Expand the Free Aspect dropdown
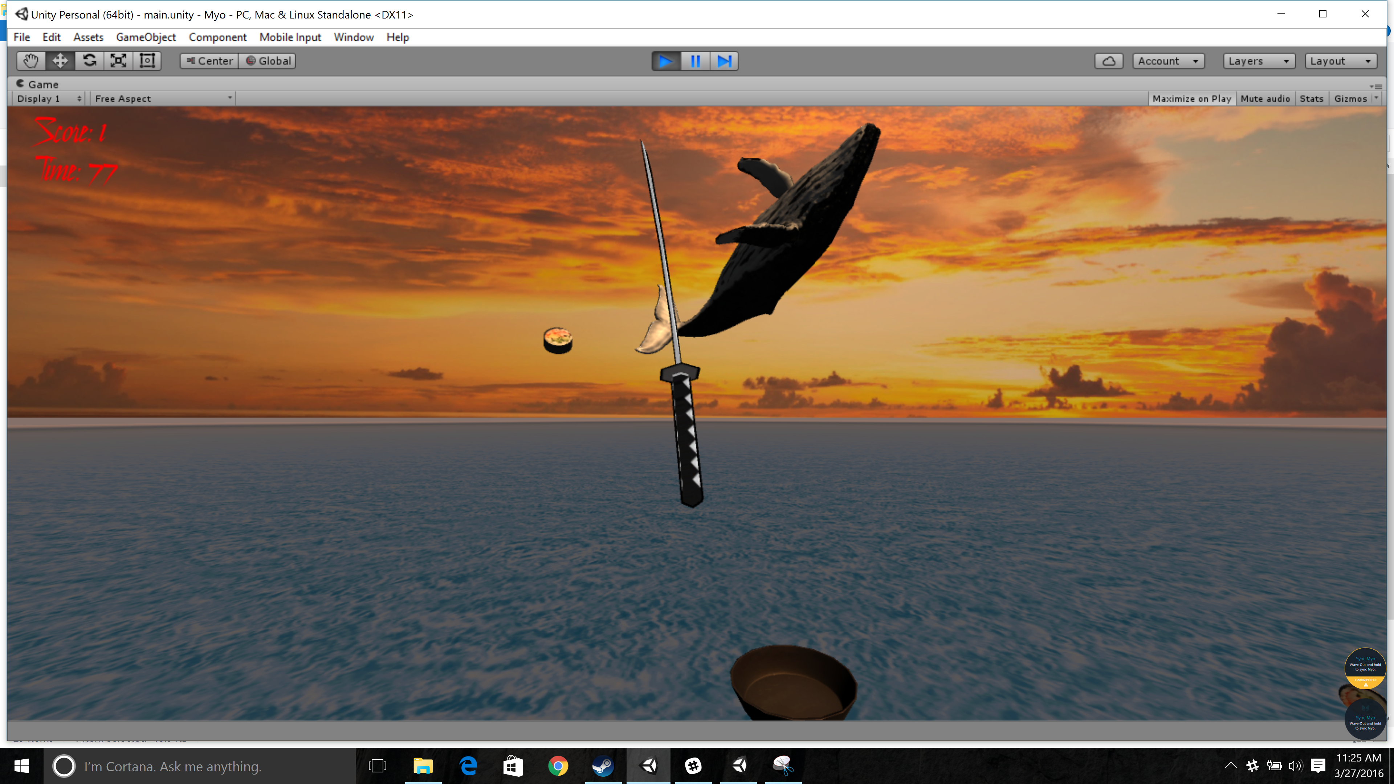 pyautogui.click(x=163, y=98)
